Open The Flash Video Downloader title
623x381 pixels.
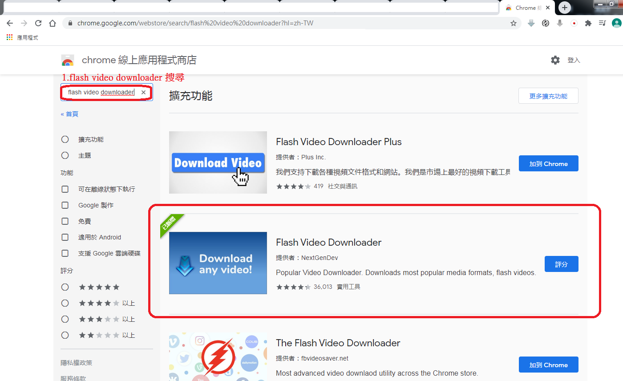[338, 343]
